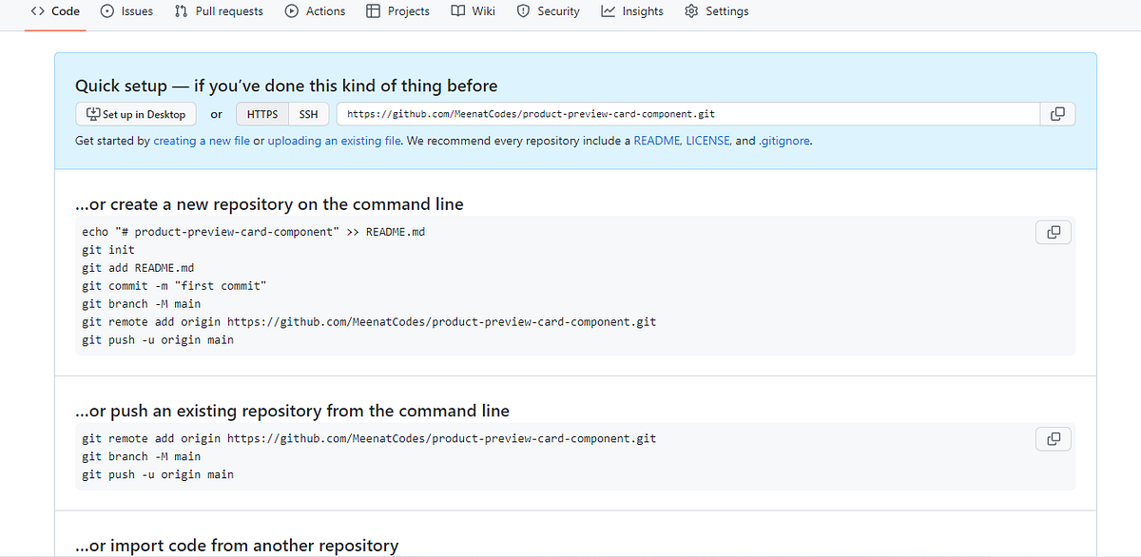The width and height of the screenshot is (1141, 557).
Task: Follow the creating a new file link
Action: pos(201,140)
